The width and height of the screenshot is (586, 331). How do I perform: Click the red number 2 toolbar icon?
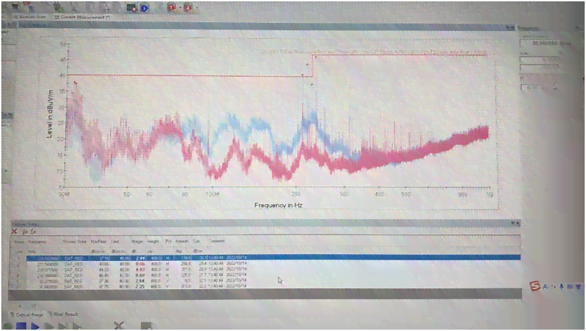tap(188, 7)
